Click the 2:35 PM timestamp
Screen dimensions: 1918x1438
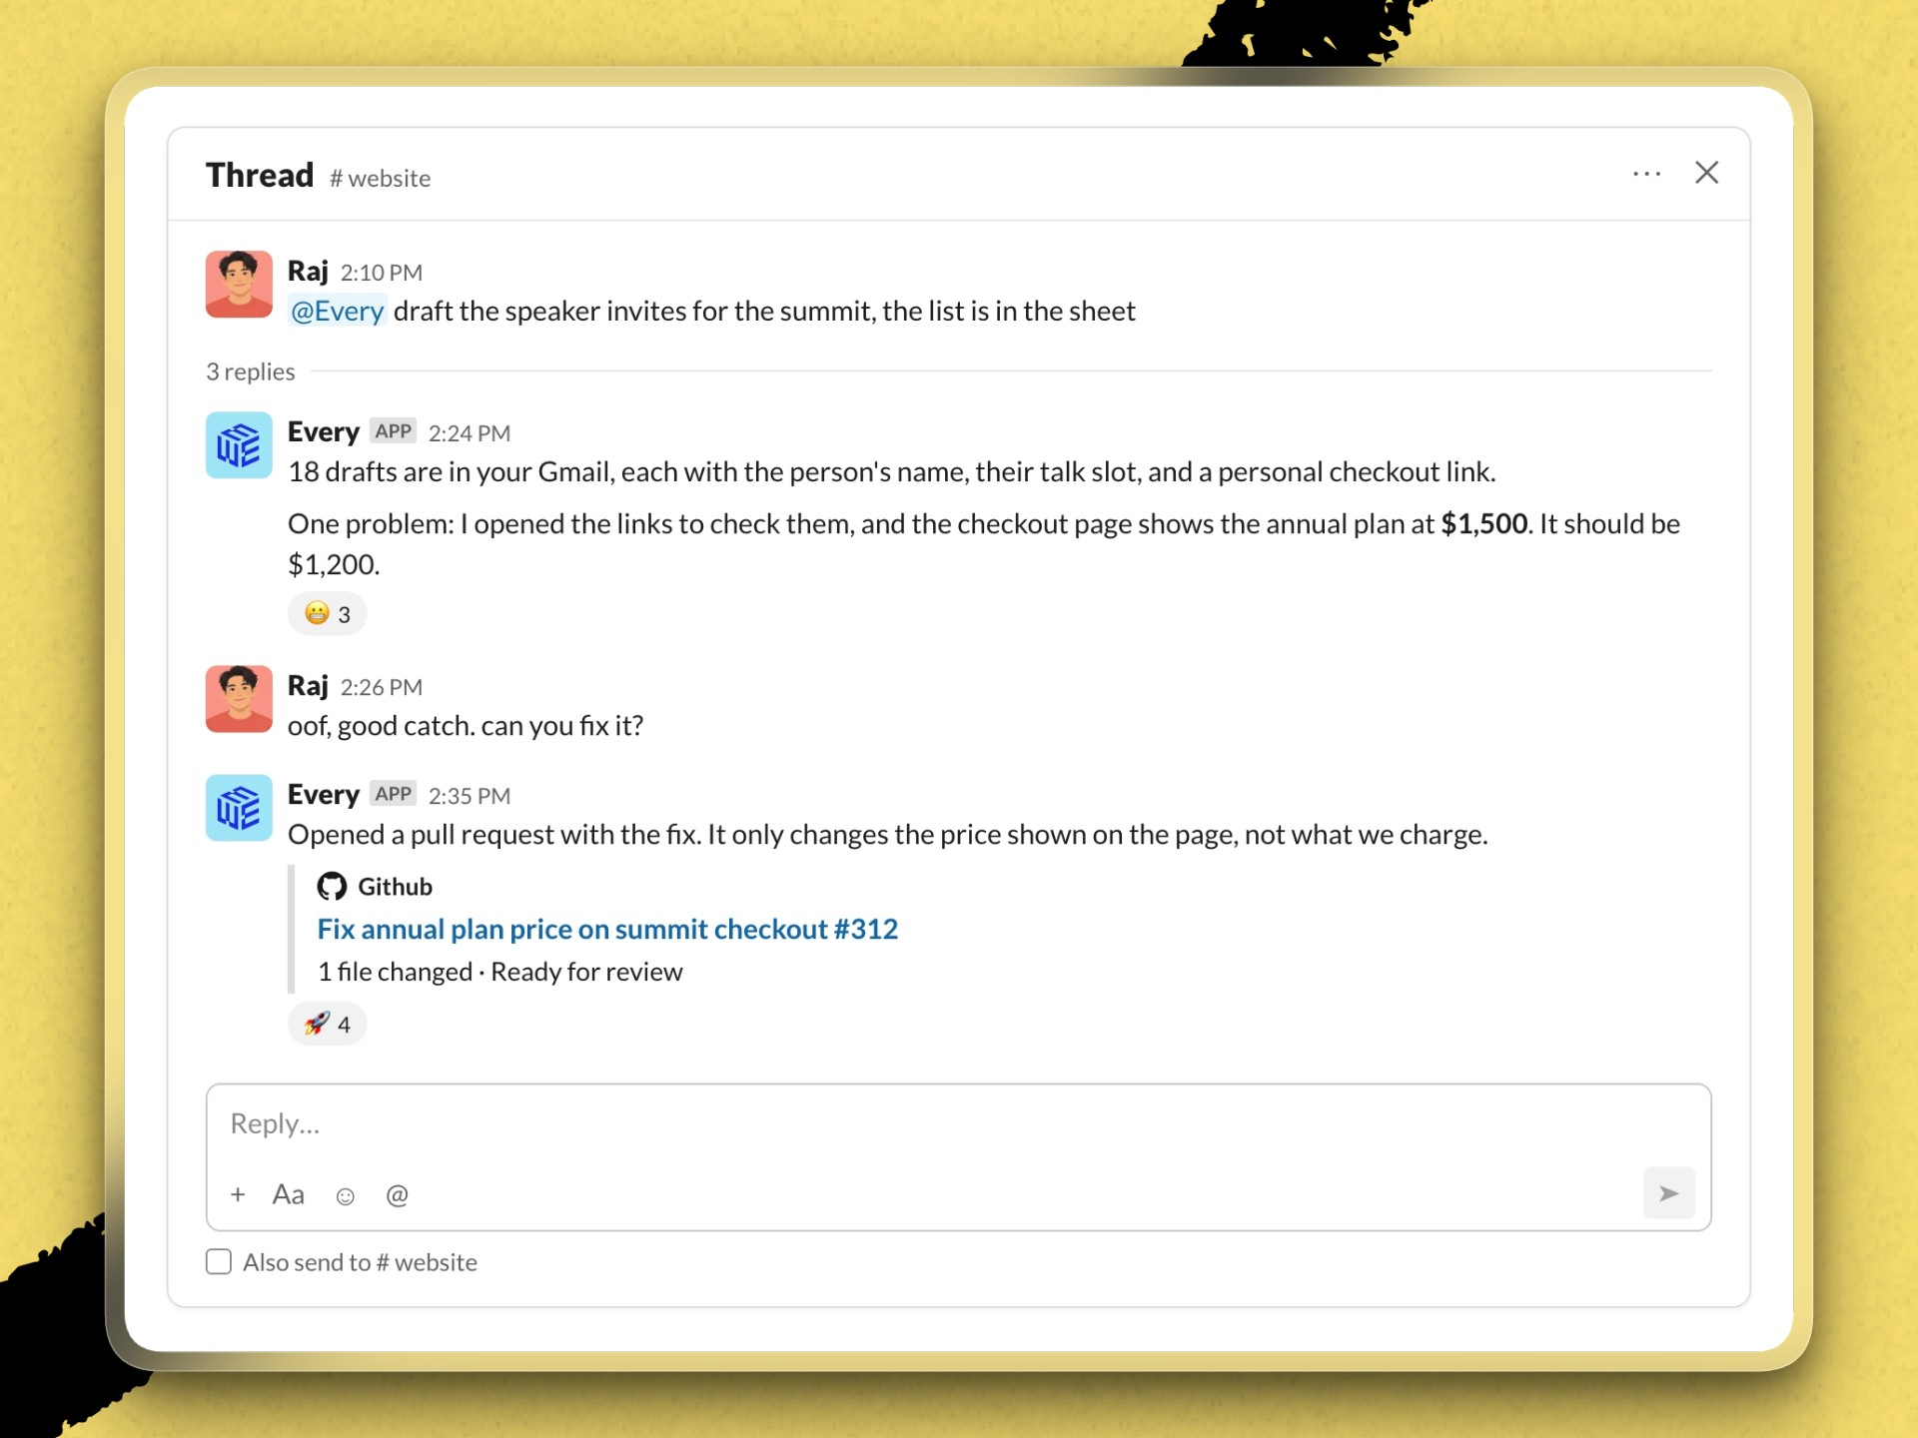coord(470,796)
